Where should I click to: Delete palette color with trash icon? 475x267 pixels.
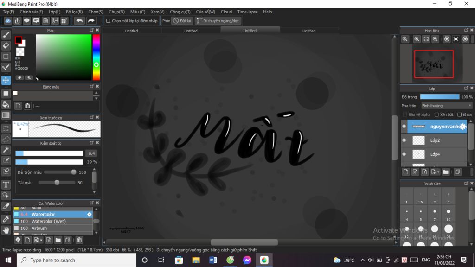click(x=27, y=106)
